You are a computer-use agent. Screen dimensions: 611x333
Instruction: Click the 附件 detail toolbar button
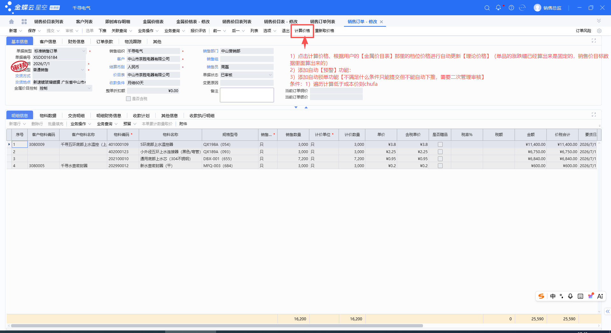click(183, 124)
